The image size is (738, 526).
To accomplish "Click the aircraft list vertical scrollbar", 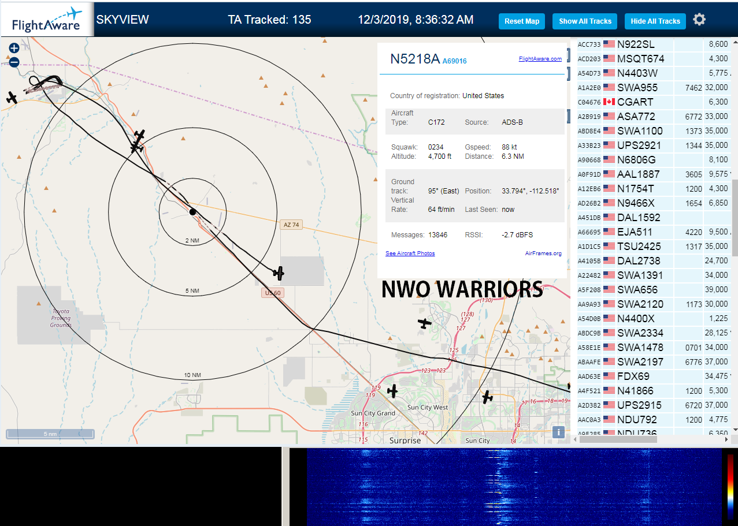I will click(735, 218).
